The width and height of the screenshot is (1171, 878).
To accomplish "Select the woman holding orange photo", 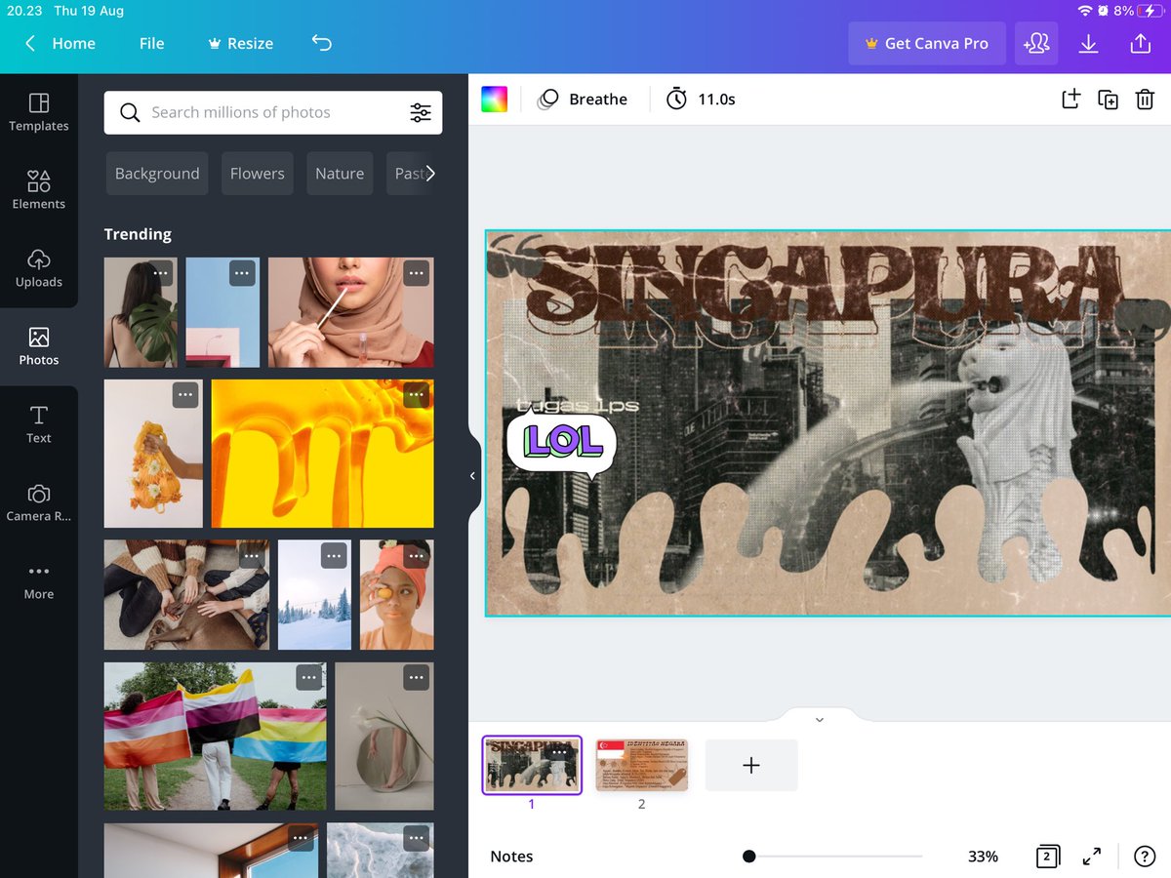I will [397, 595].
